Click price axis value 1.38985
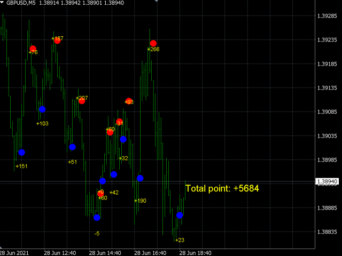The height and width of the screenshot is (256, 342). [327, 160]
